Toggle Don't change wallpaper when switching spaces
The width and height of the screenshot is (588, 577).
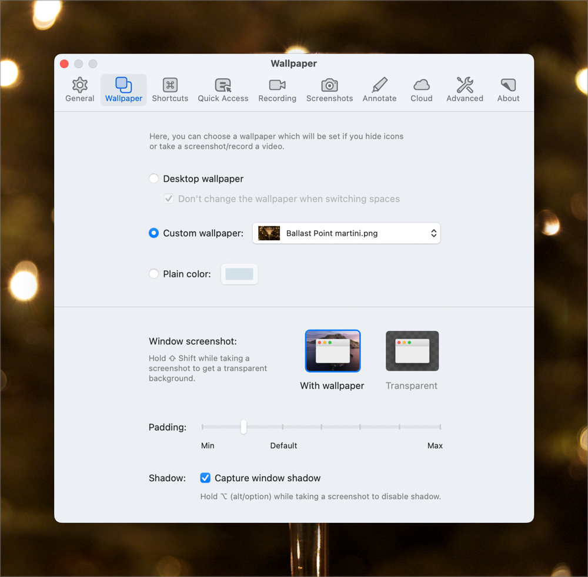(169, 199)
